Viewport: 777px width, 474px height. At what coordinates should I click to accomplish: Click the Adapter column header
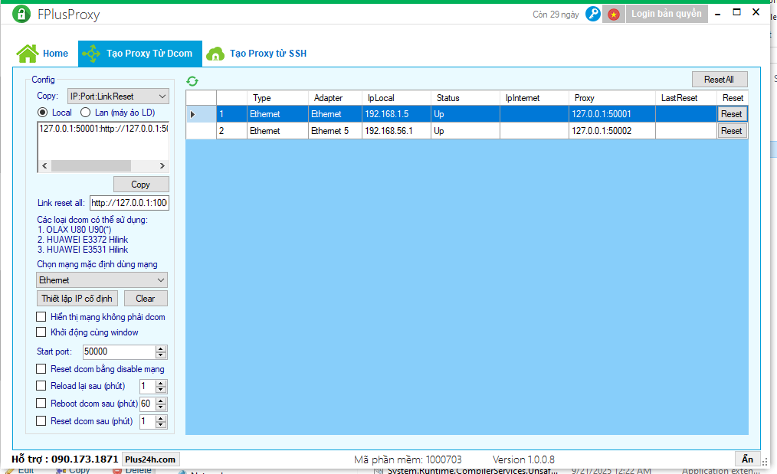[x=335, y=98]
